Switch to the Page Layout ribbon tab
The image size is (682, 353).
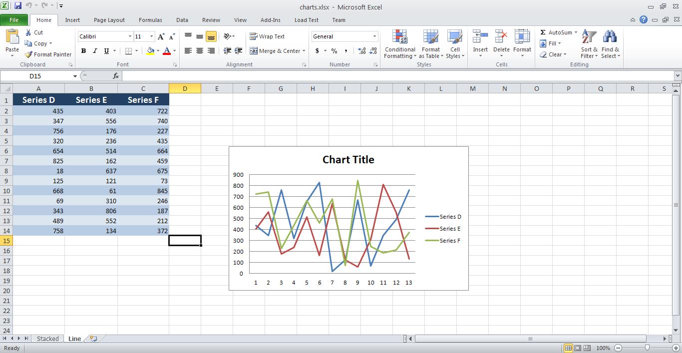(109, 20)
